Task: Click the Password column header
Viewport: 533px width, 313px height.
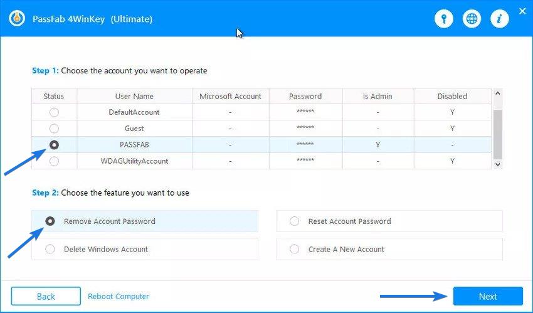Action: [305, 96]
